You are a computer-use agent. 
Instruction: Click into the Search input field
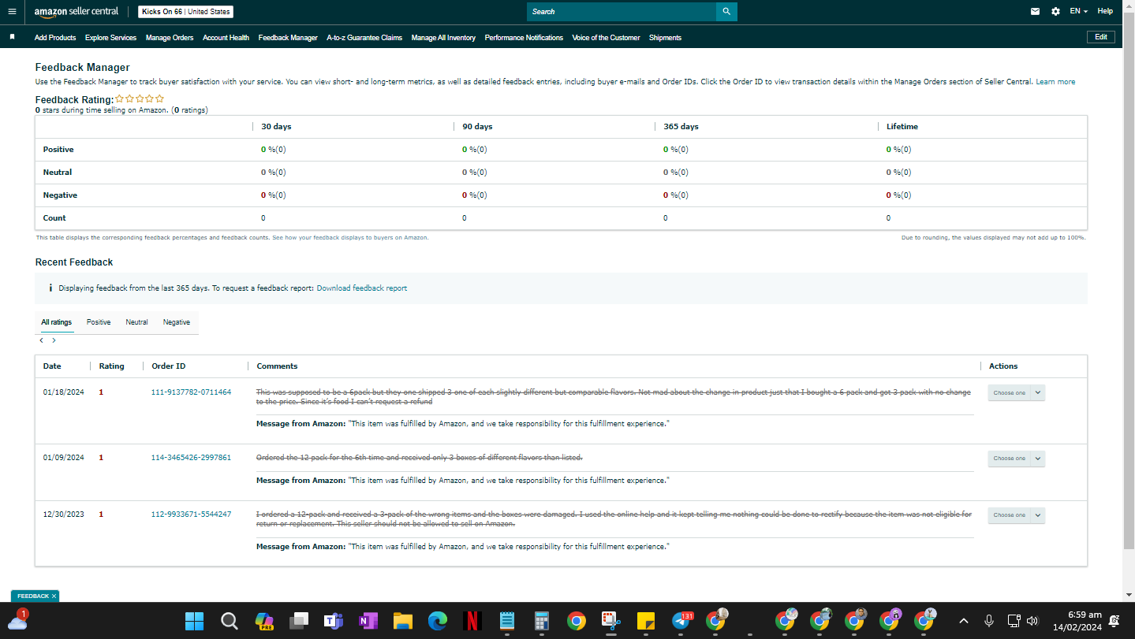[622, 12]
